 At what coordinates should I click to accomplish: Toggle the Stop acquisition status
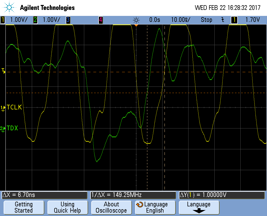(x=206, y=20)
